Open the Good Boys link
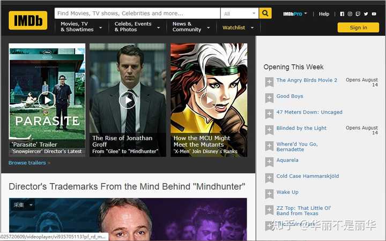Viewport: 386px width, 241px height. (x=289, y=96)
